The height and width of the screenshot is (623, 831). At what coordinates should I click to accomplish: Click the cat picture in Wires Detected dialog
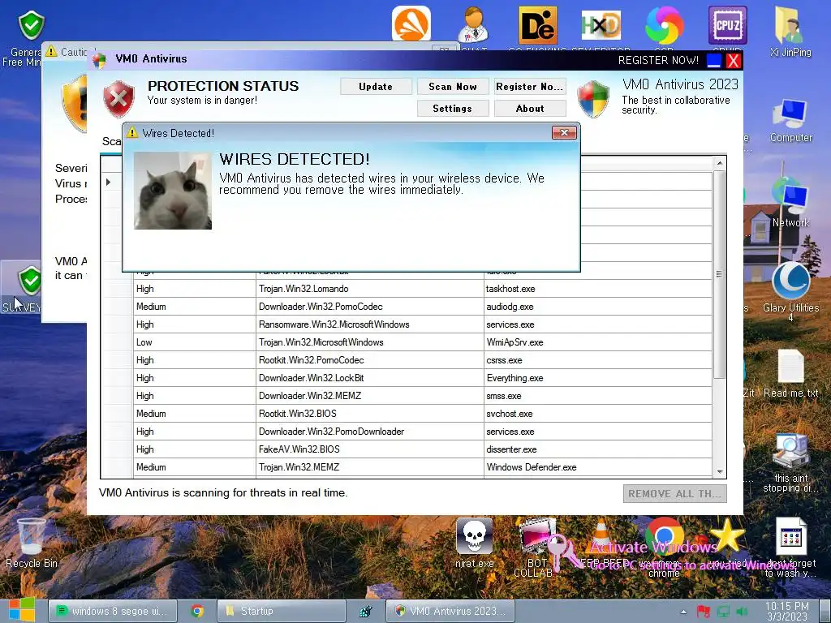point(173,191)
